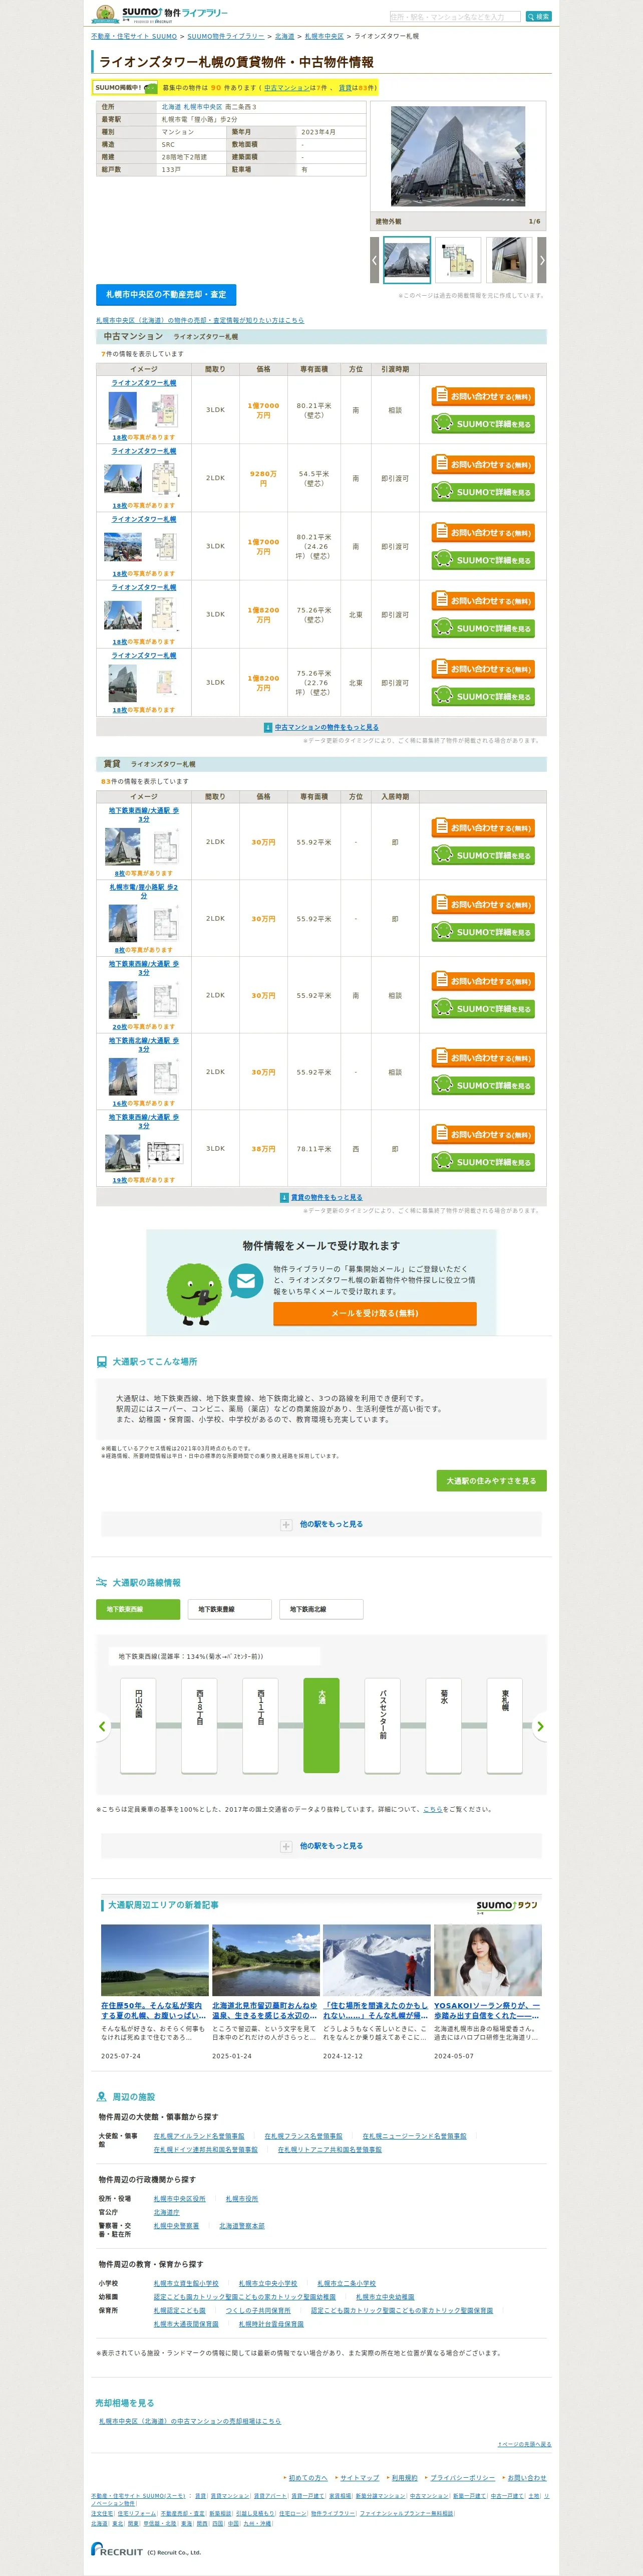This screenshot has width=643, height=2576.
Task: Click the SUUMO物件ライブラリー logo
Action: 161,14
